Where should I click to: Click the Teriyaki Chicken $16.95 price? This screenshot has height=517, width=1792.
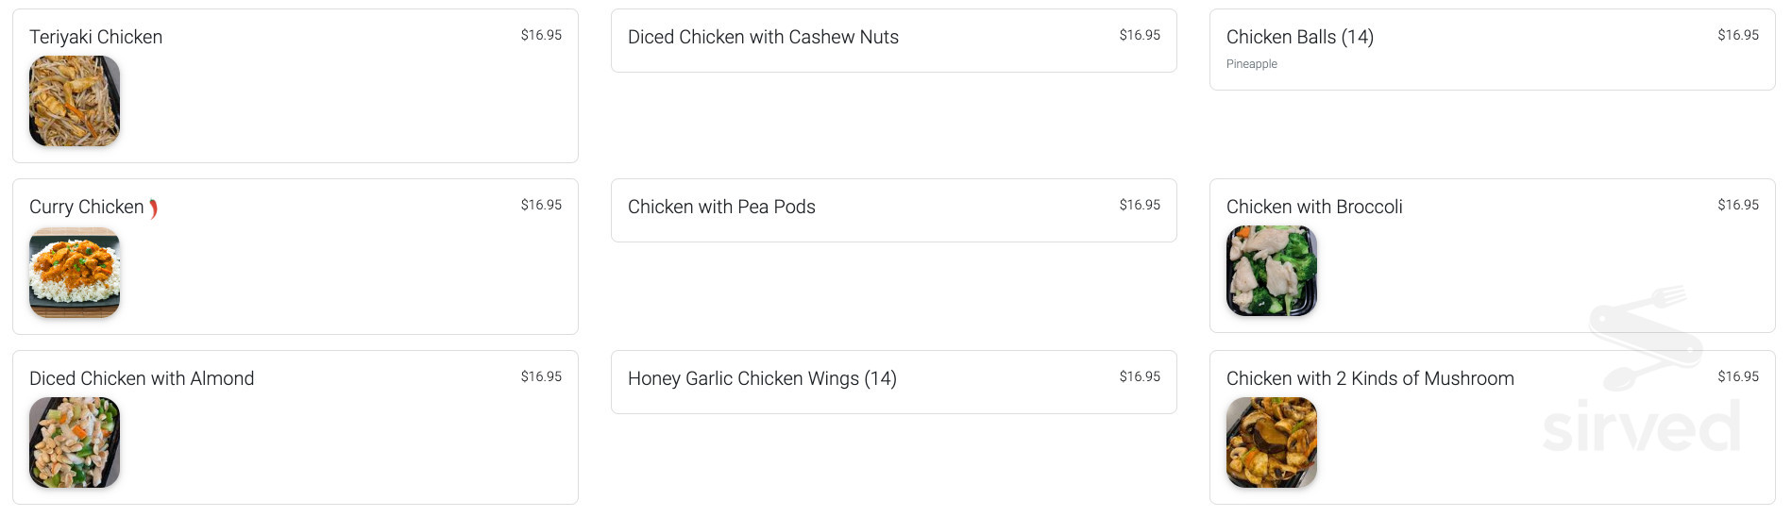(x=541, y=35)
